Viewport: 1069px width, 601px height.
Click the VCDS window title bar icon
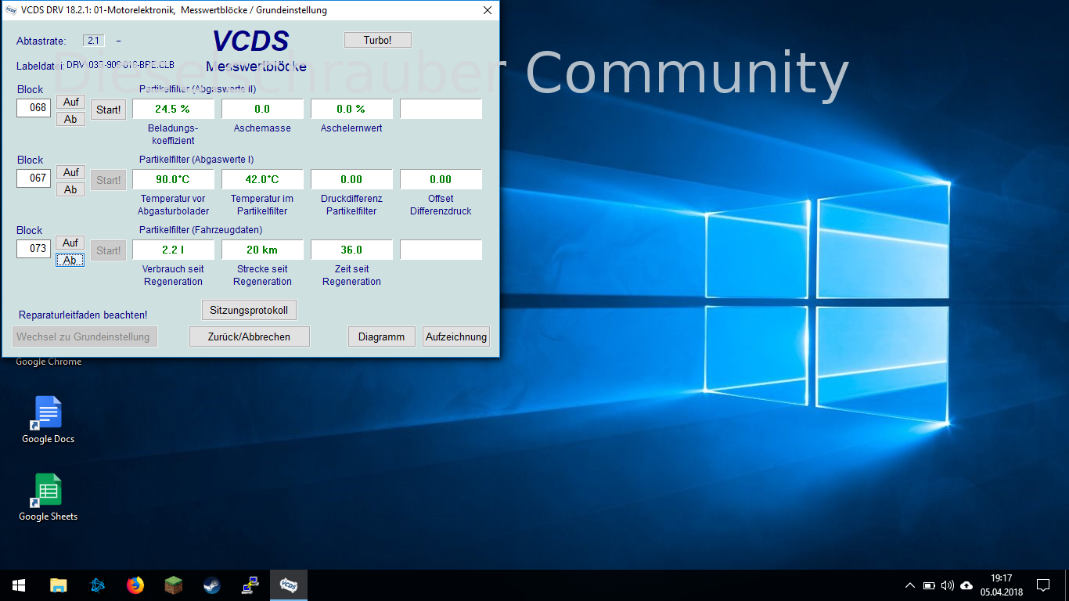[11, 10]
